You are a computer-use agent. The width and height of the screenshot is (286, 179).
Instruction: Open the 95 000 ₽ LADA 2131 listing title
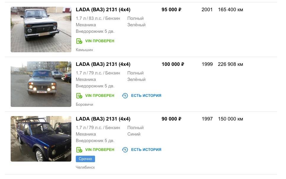[103, 10]
